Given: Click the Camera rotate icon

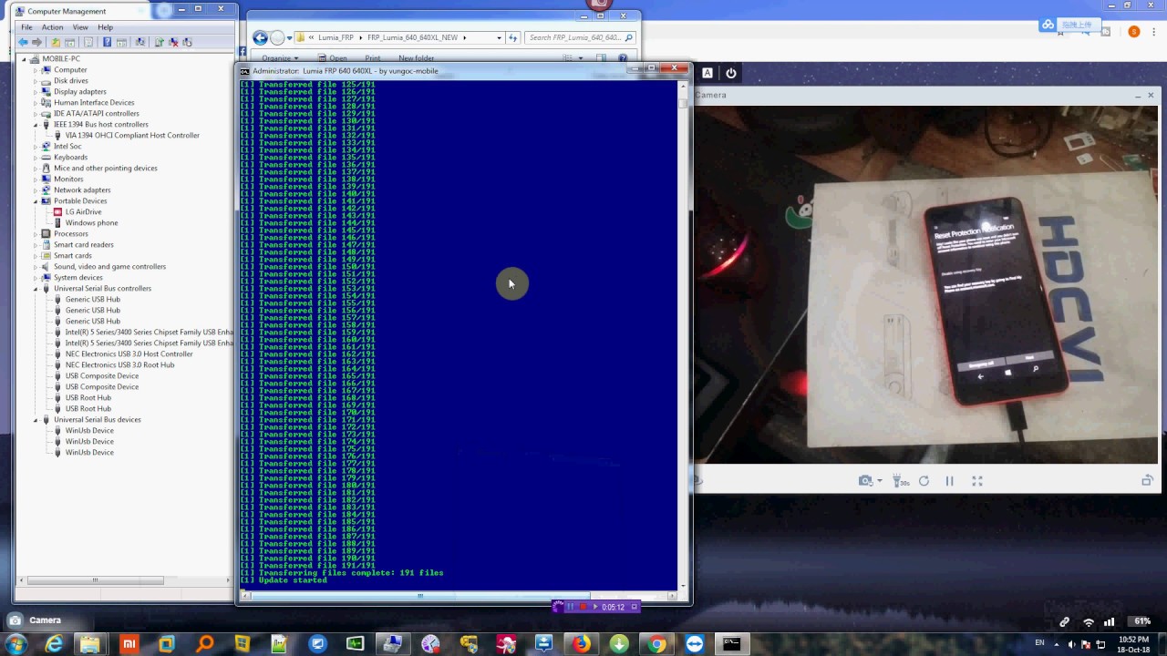Looking at the screenshot, I should (x=924, y=481).
